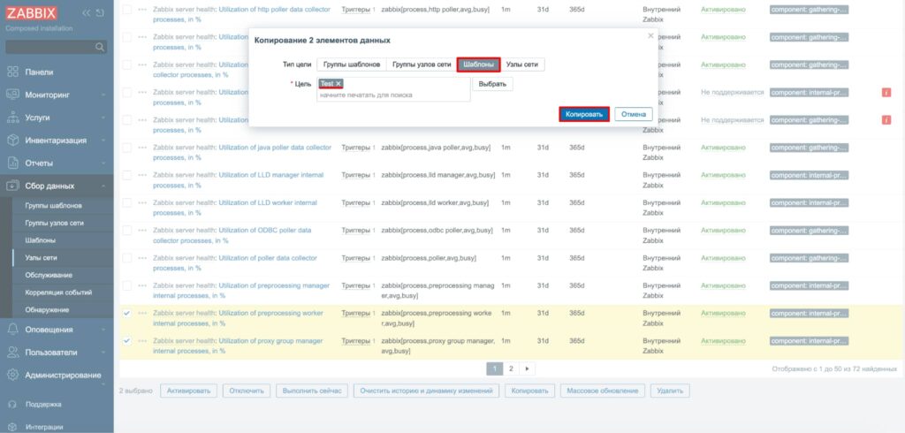This screenshot has height=433, width=905.
Task: Open Корреляция событий in sidebar
Action: (58, 292)
